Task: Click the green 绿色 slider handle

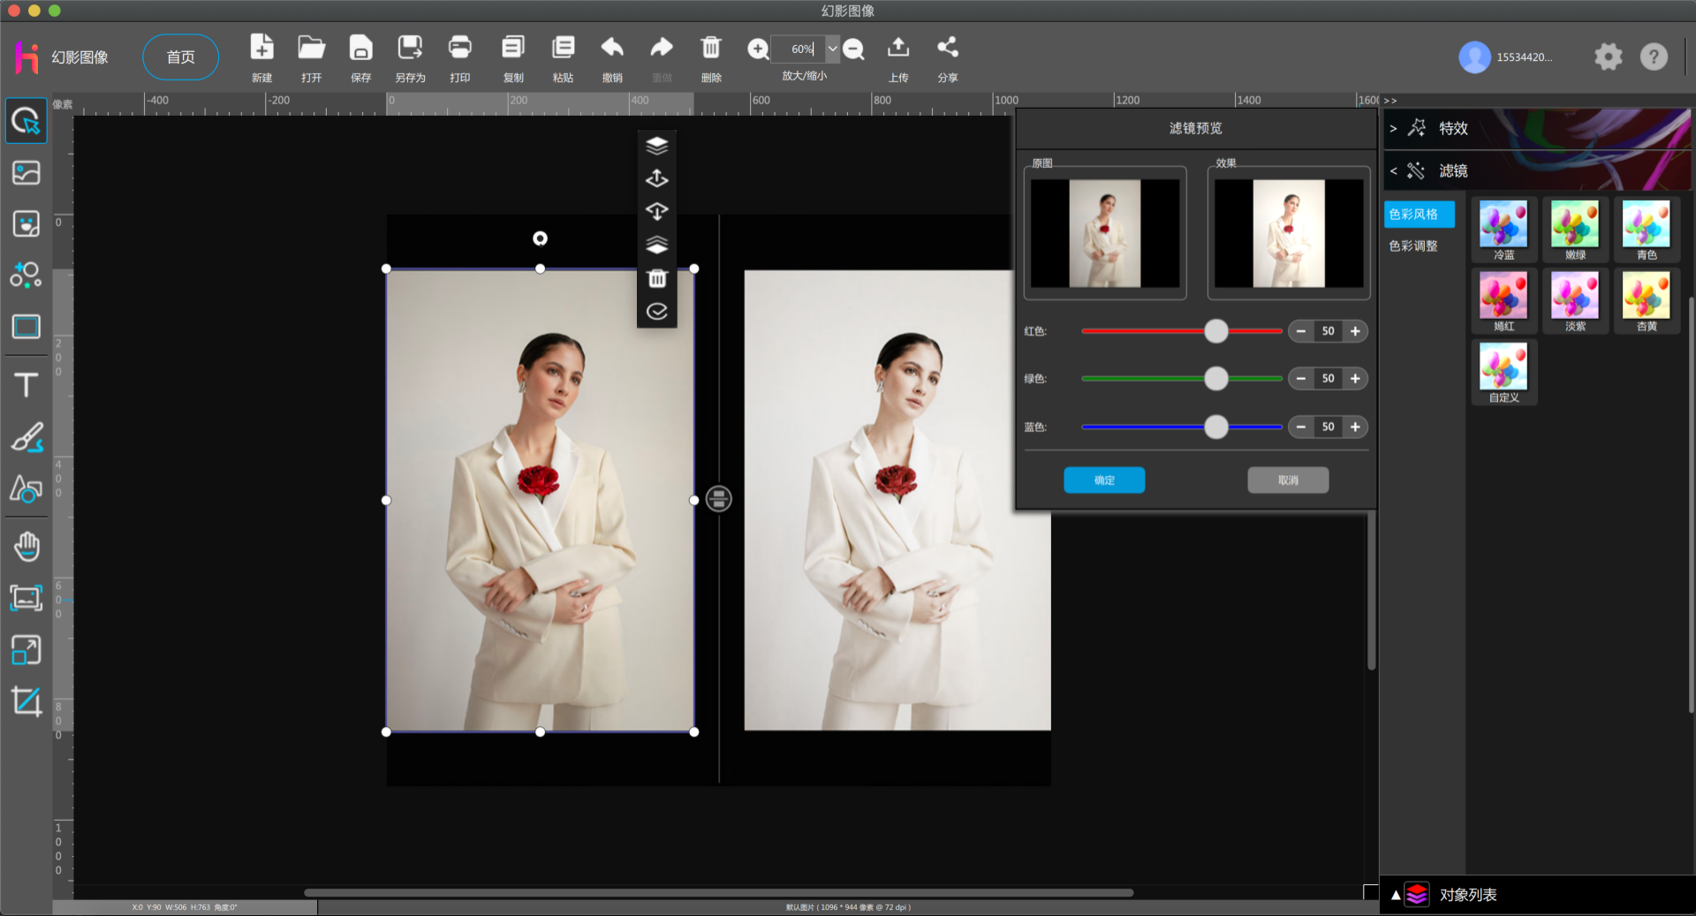Action: click(x=1216, y=379)
